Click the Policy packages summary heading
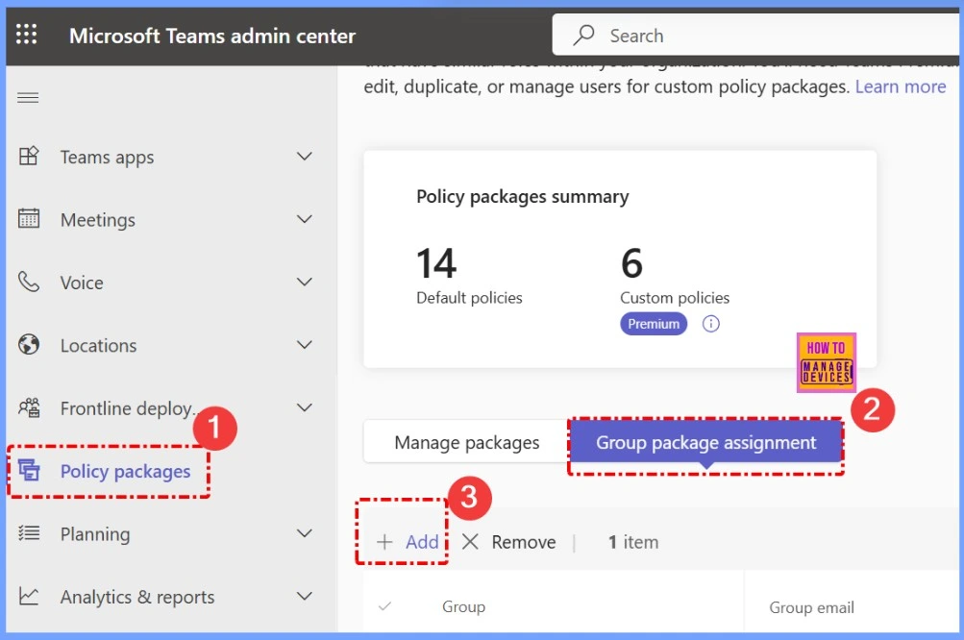 (523, 197)
